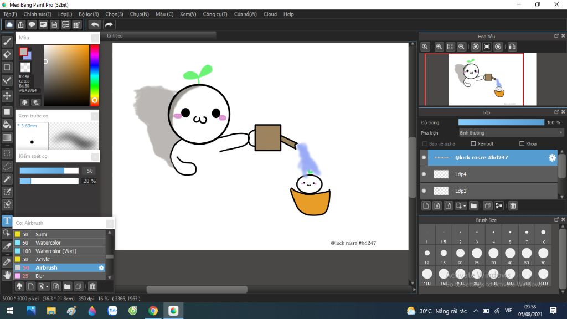Adjust the Độ trong opacity slider

click(x=501, y=122)
